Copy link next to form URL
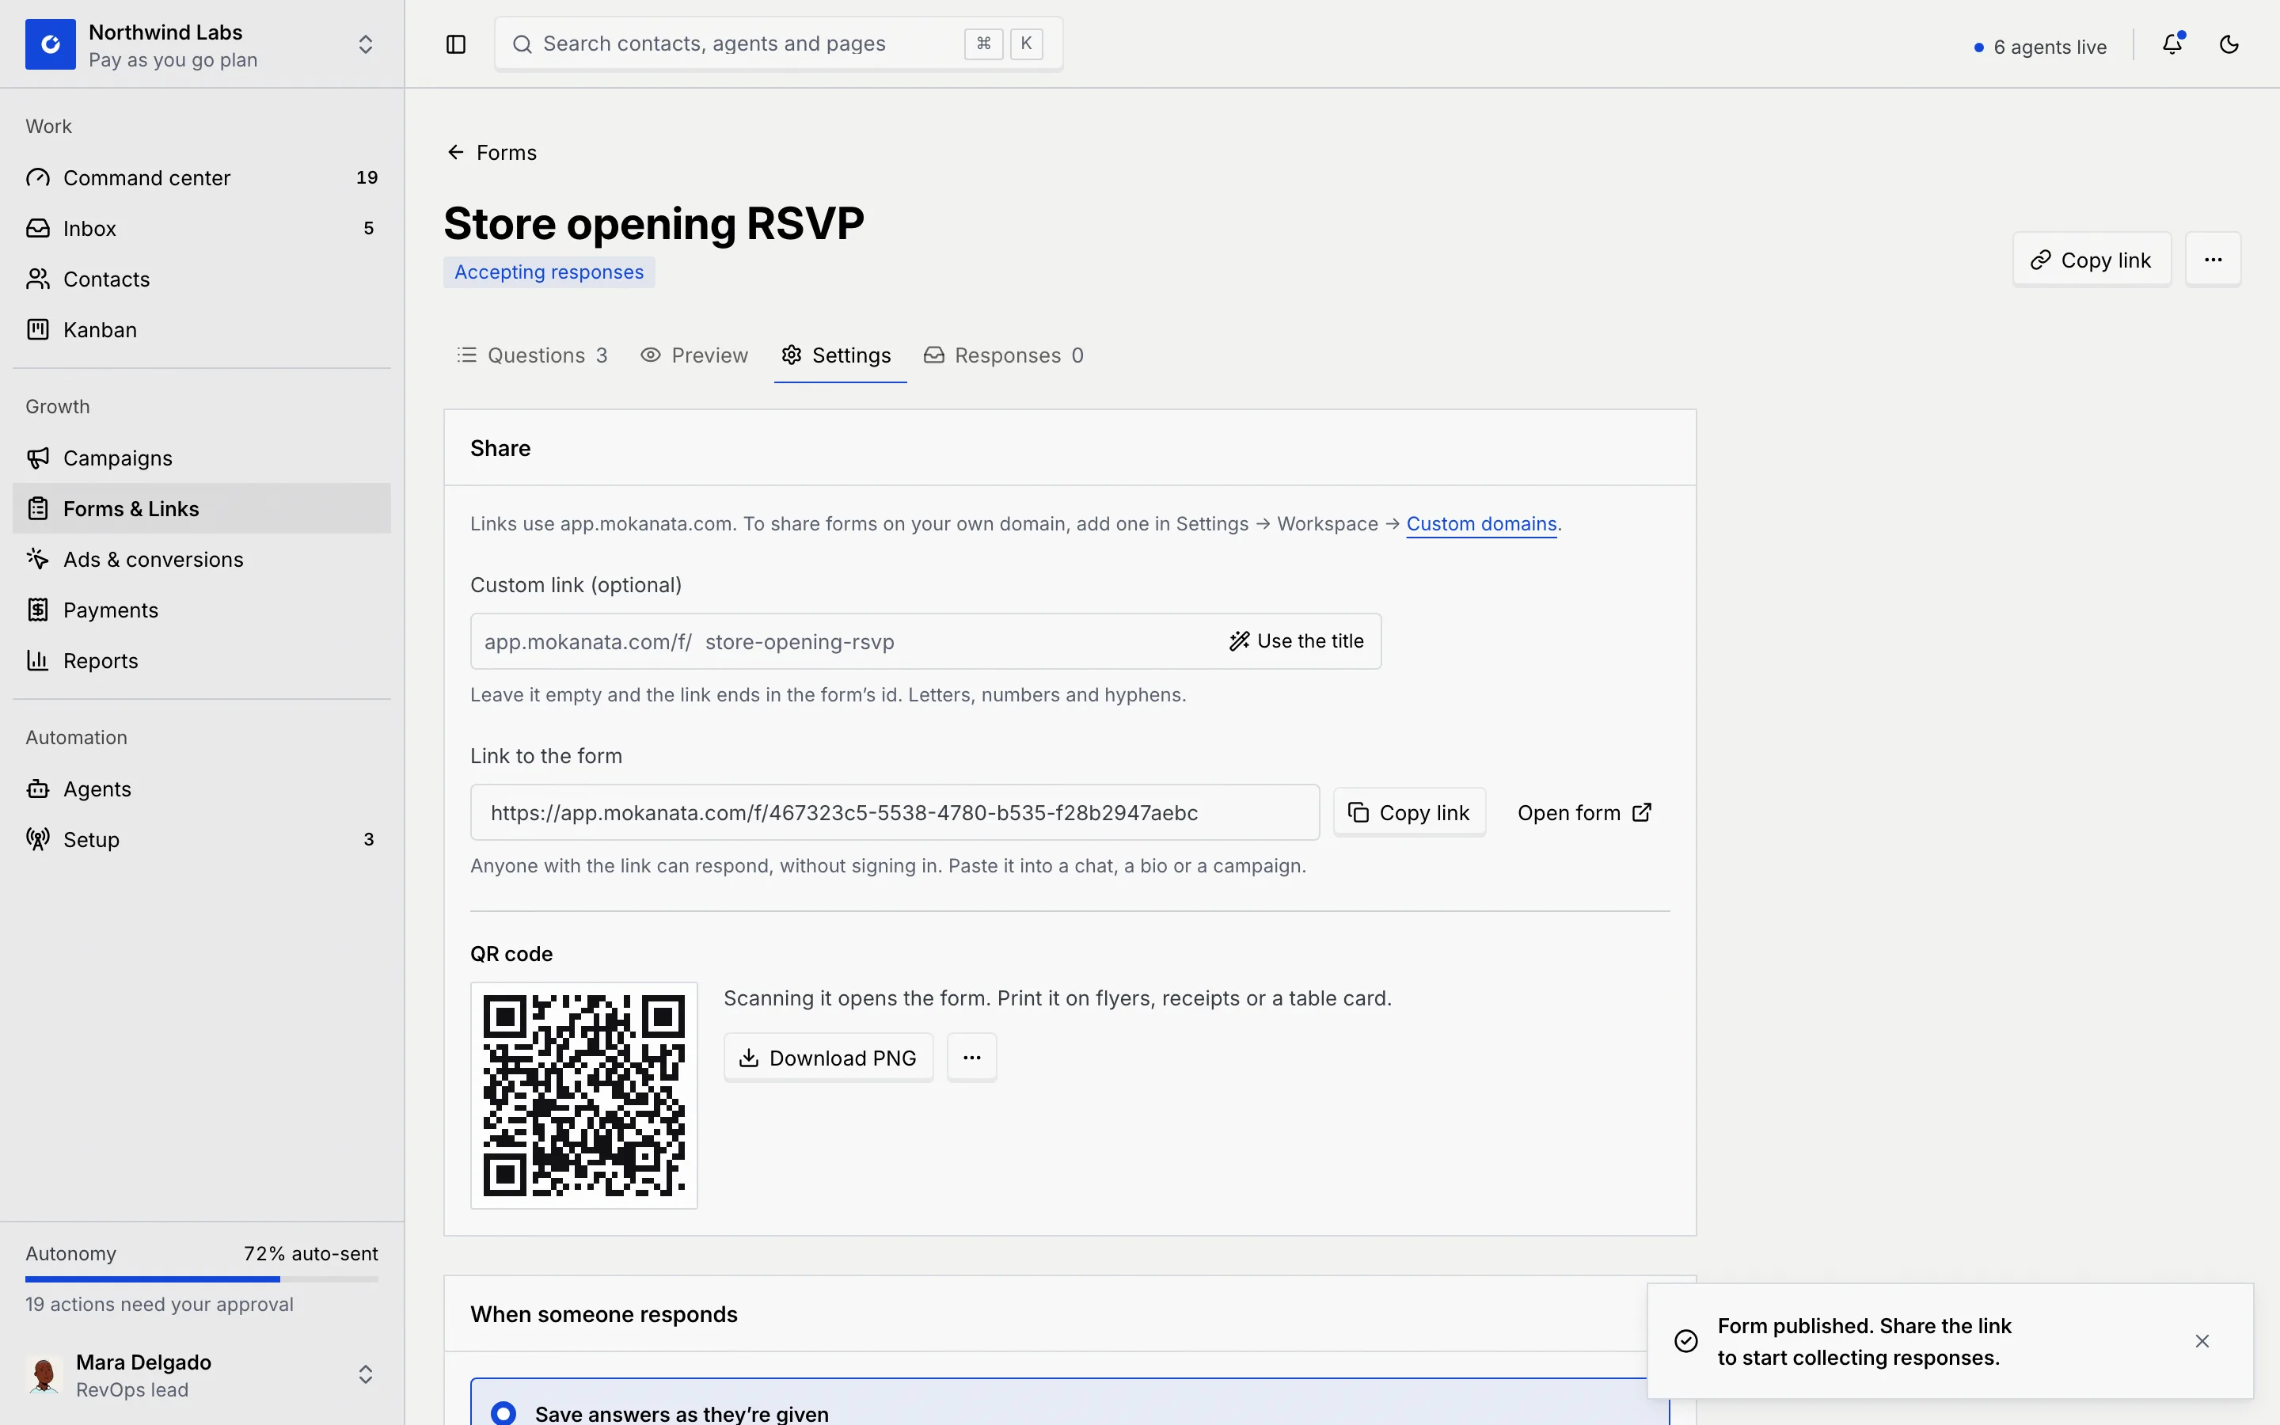Screen dimensions: 2280x1425 (1409, 812)
